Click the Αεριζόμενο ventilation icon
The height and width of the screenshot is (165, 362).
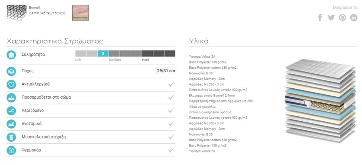click(x=11, y=111)
